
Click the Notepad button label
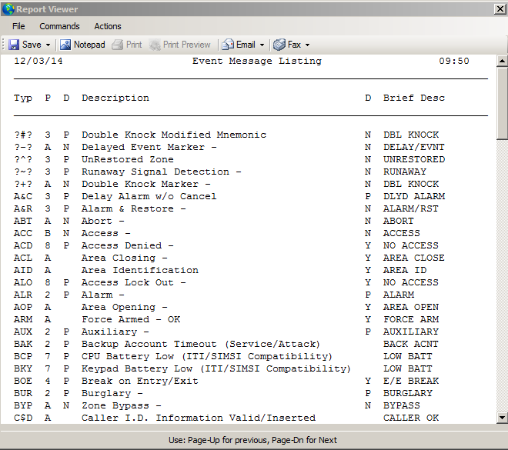tap(89, 45)
